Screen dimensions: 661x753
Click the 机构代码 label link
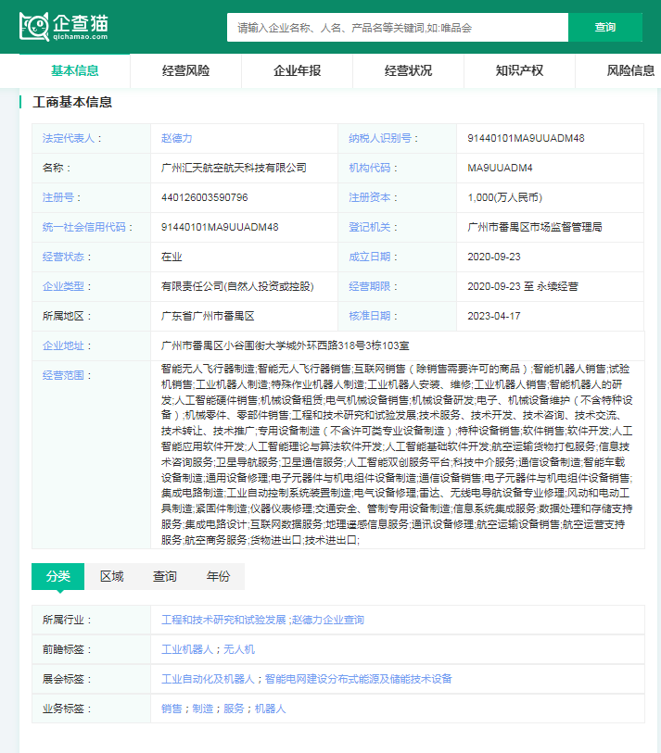(x=370, y=168)
